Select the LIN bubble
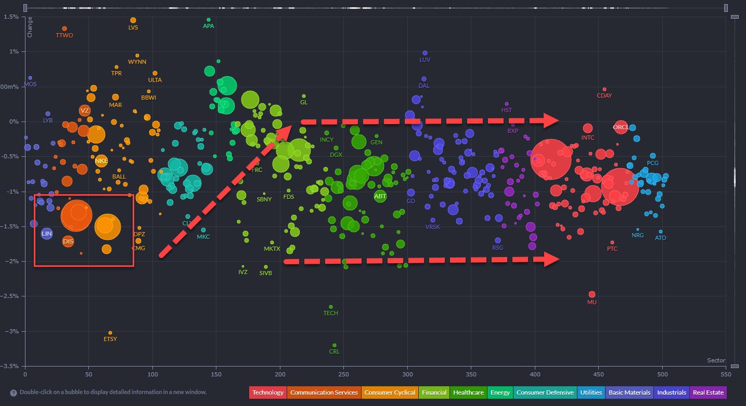The width and height of the screenshot is (746, 406). point(47,234)
